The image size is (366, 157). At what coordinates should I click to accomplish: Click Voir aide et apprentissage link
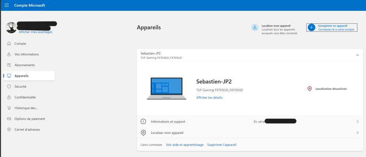tap(185, 145)
